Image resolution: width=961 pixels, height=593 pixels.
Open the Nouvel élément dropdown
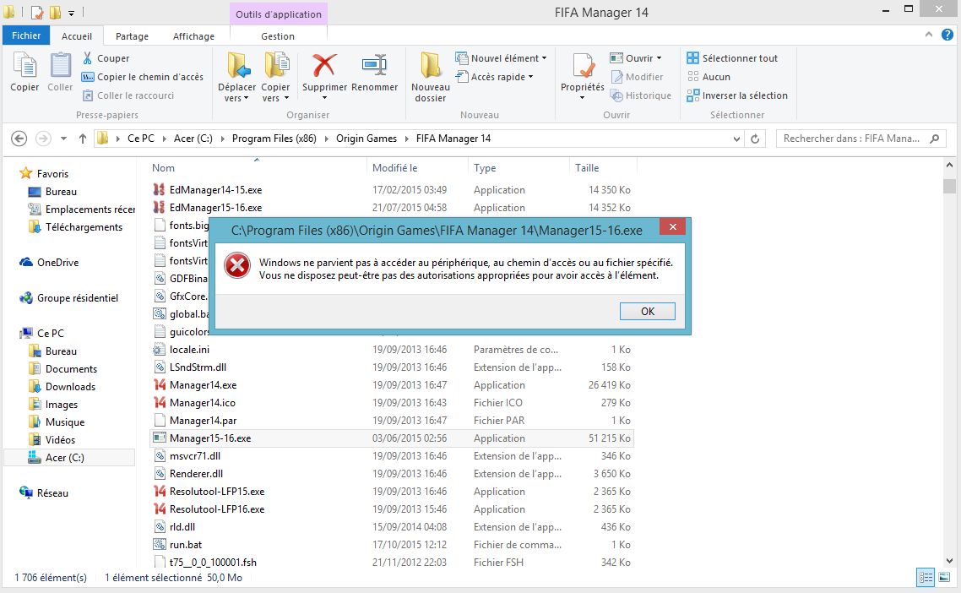[x=501, y=58]
